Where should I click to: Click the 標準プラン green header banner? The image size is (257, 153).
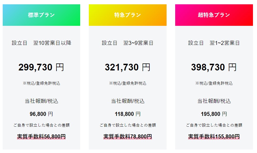[x=41, y=15]
